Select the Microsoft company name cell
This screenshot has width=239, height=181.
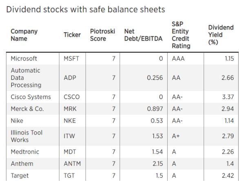click(x=24, y=59)
